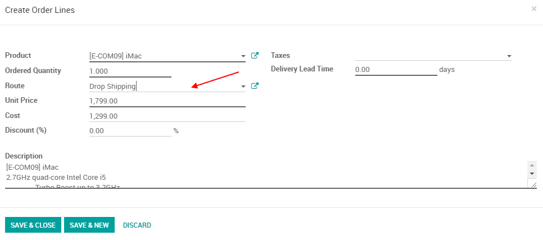Edit the Discount (%) field
The image size is (543, 240).
[130, 131]
